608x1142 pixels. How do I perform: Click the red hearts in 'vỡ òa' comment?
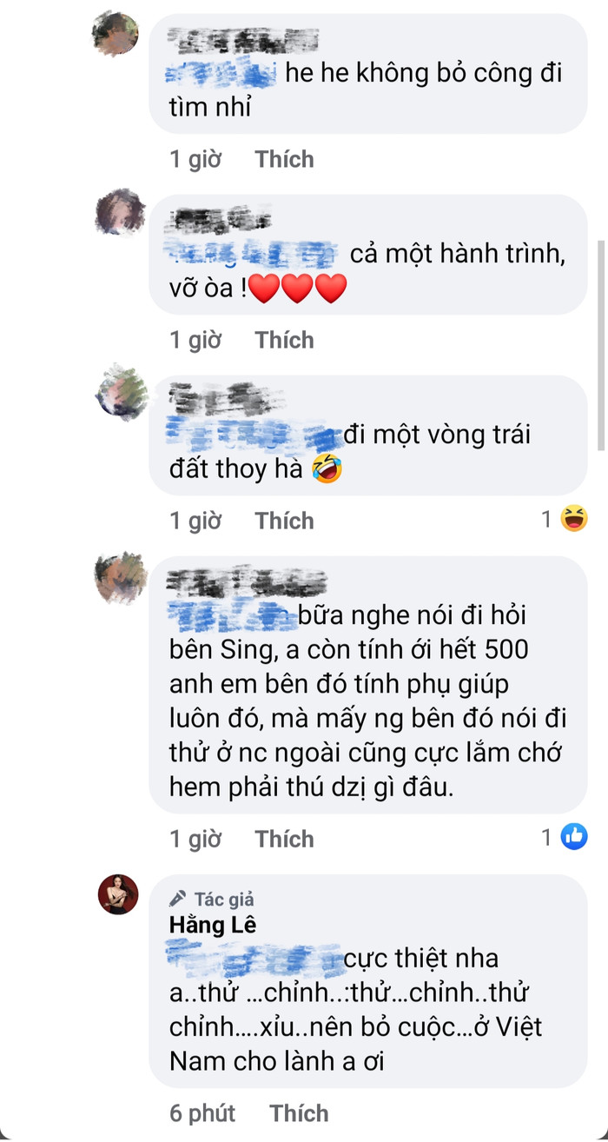pyautogui.click(x=298, y=288)
